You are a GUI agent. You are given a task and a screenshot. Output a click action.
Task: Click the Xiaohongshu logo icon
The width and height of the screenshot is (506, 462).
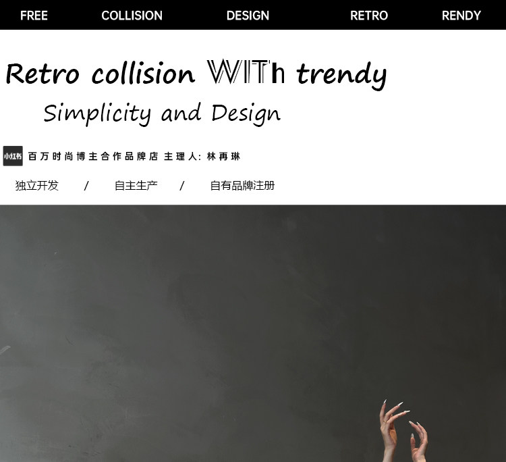tap(13, 156)
